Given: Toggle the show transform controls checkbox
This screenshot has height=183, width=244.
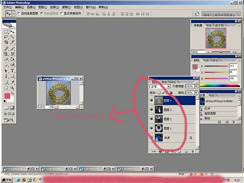Looking at the screenshot, I should [x=61, y=13].
